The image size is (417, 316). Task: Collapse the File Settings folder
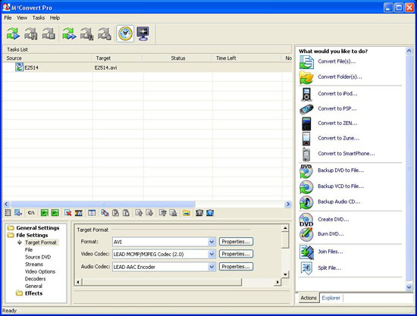pyautogui.click(x=11, y=235)
